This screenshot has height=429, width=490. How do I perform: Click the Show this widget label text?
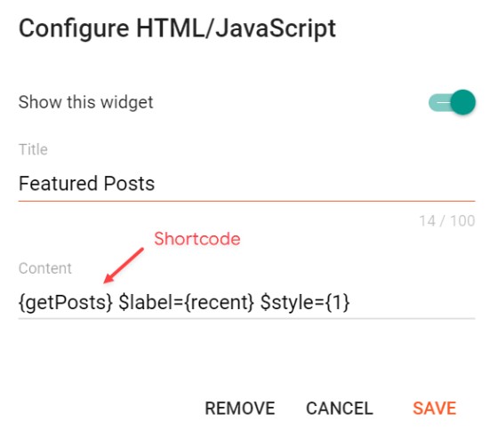click(85, 102)
